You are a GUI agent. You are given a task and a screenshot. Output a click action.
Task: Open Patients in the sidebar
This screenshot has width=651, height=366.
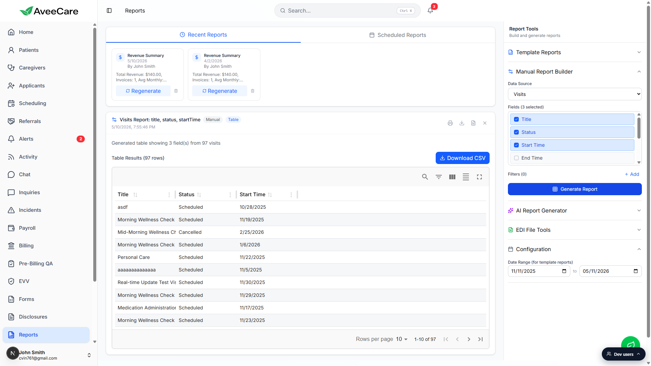tap(46, 50)
